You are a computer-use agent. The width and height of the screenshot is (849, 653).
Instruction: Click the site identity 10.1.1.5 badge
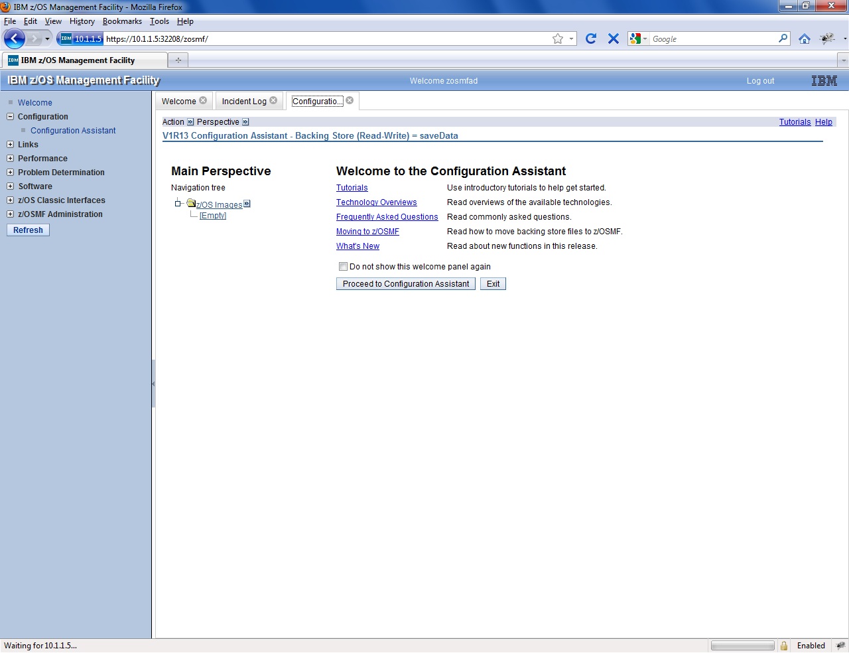pos(81,38)
